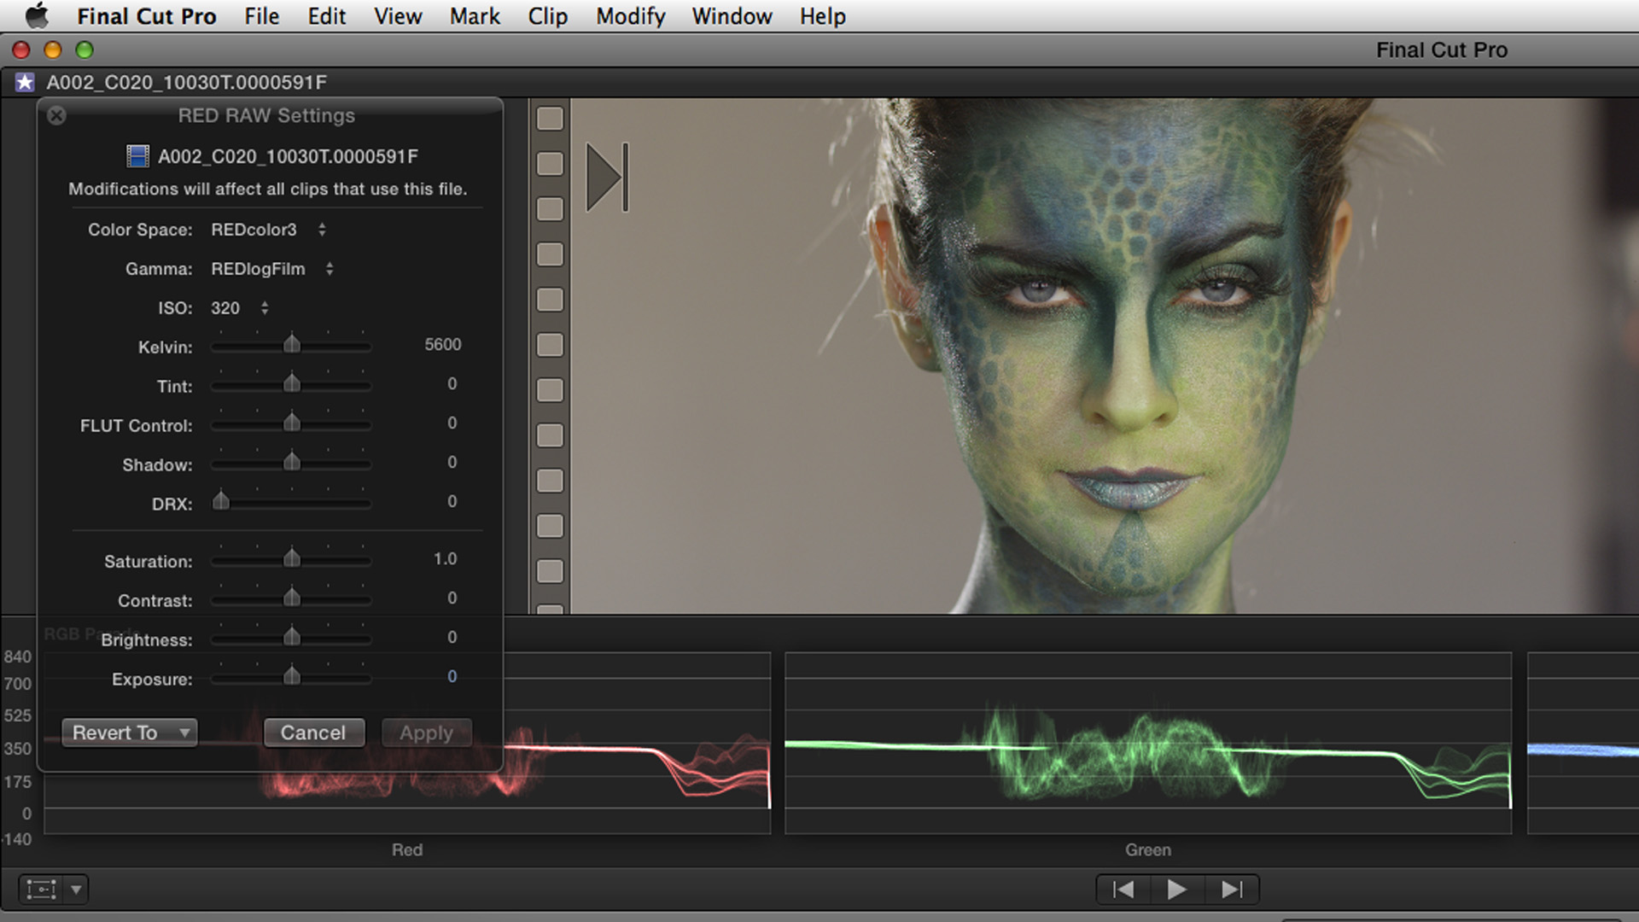
Task: Adjust the Shadow slider
Action: point(291,463)
